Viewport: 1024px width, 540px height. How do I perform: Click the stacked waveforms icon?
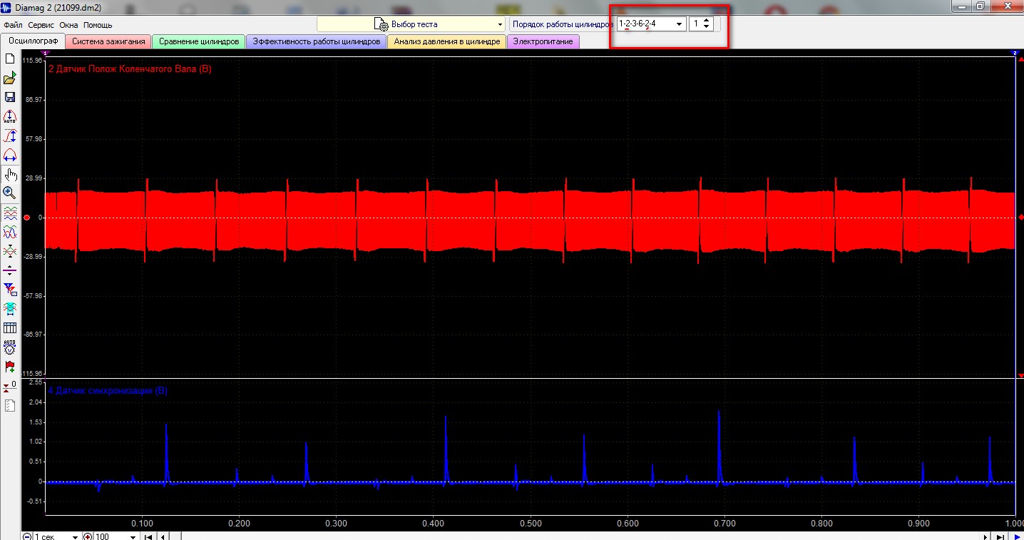point(10,213)
